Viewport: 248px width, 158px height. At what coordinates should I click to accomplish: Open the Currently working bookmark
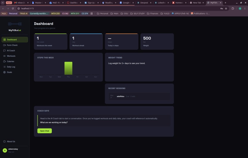[x=39, y=14]
